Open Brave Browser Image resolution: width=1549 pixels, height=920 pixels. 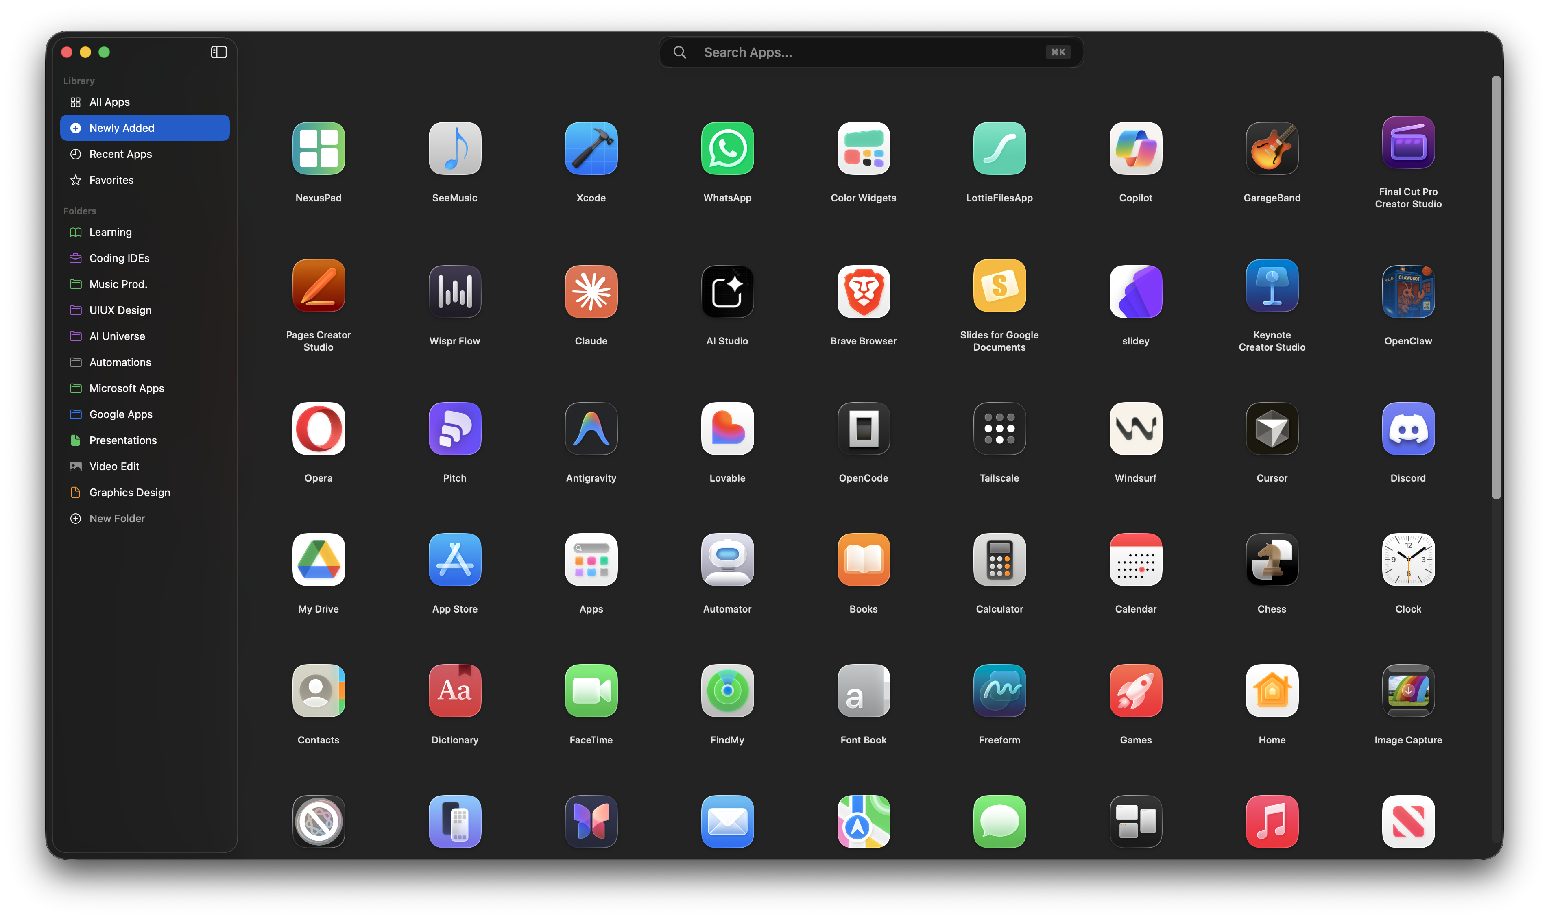click(863, 291)
